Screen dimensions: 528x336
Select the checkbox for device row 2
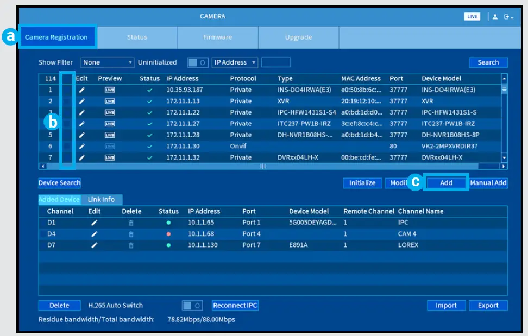(x=67, y=102)
